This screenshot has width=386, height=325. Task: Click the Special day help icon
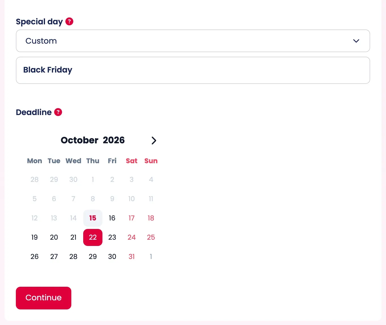tap(69, 22)
